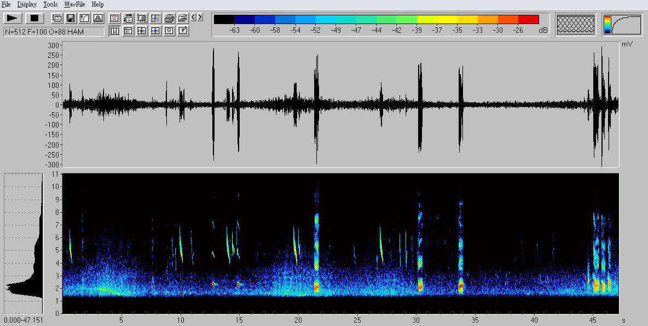Expand the Display menu

[x=27, y=4]
